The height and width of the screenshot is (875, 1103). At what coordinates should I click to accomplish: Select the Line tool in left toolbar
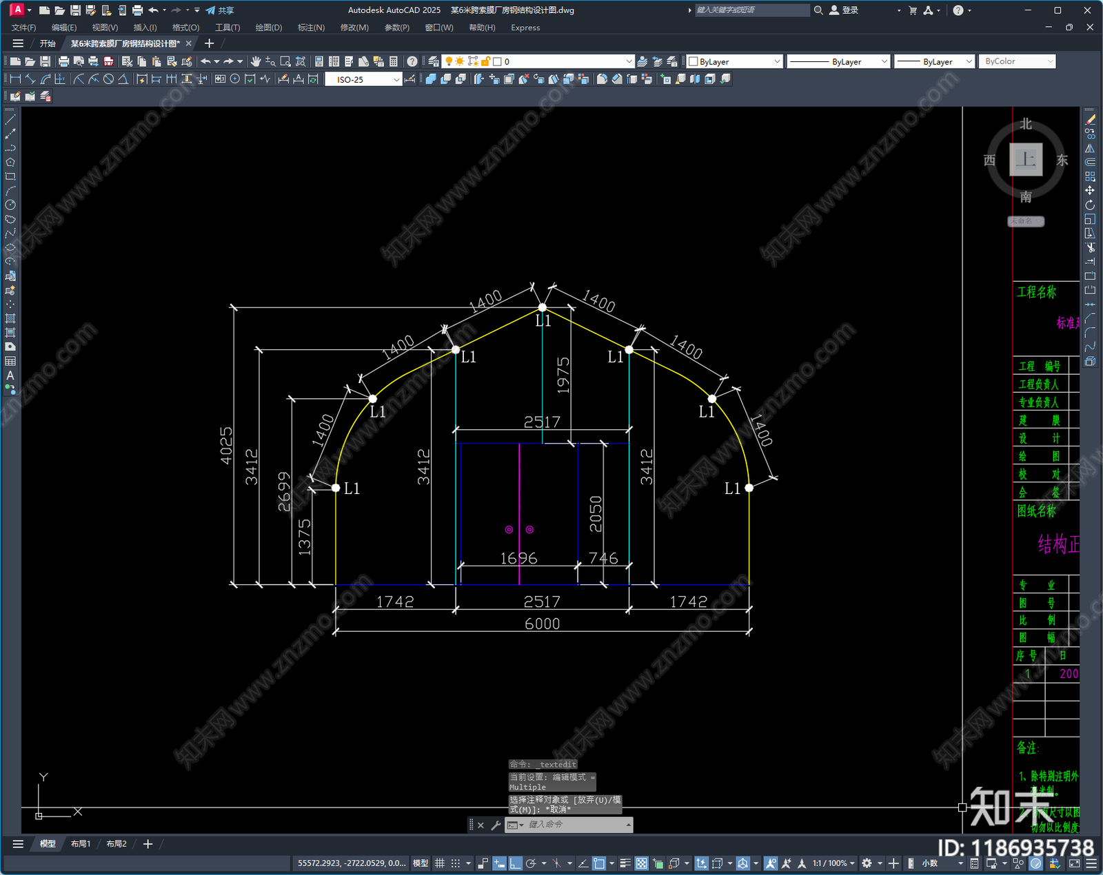(x=10, y=119)
